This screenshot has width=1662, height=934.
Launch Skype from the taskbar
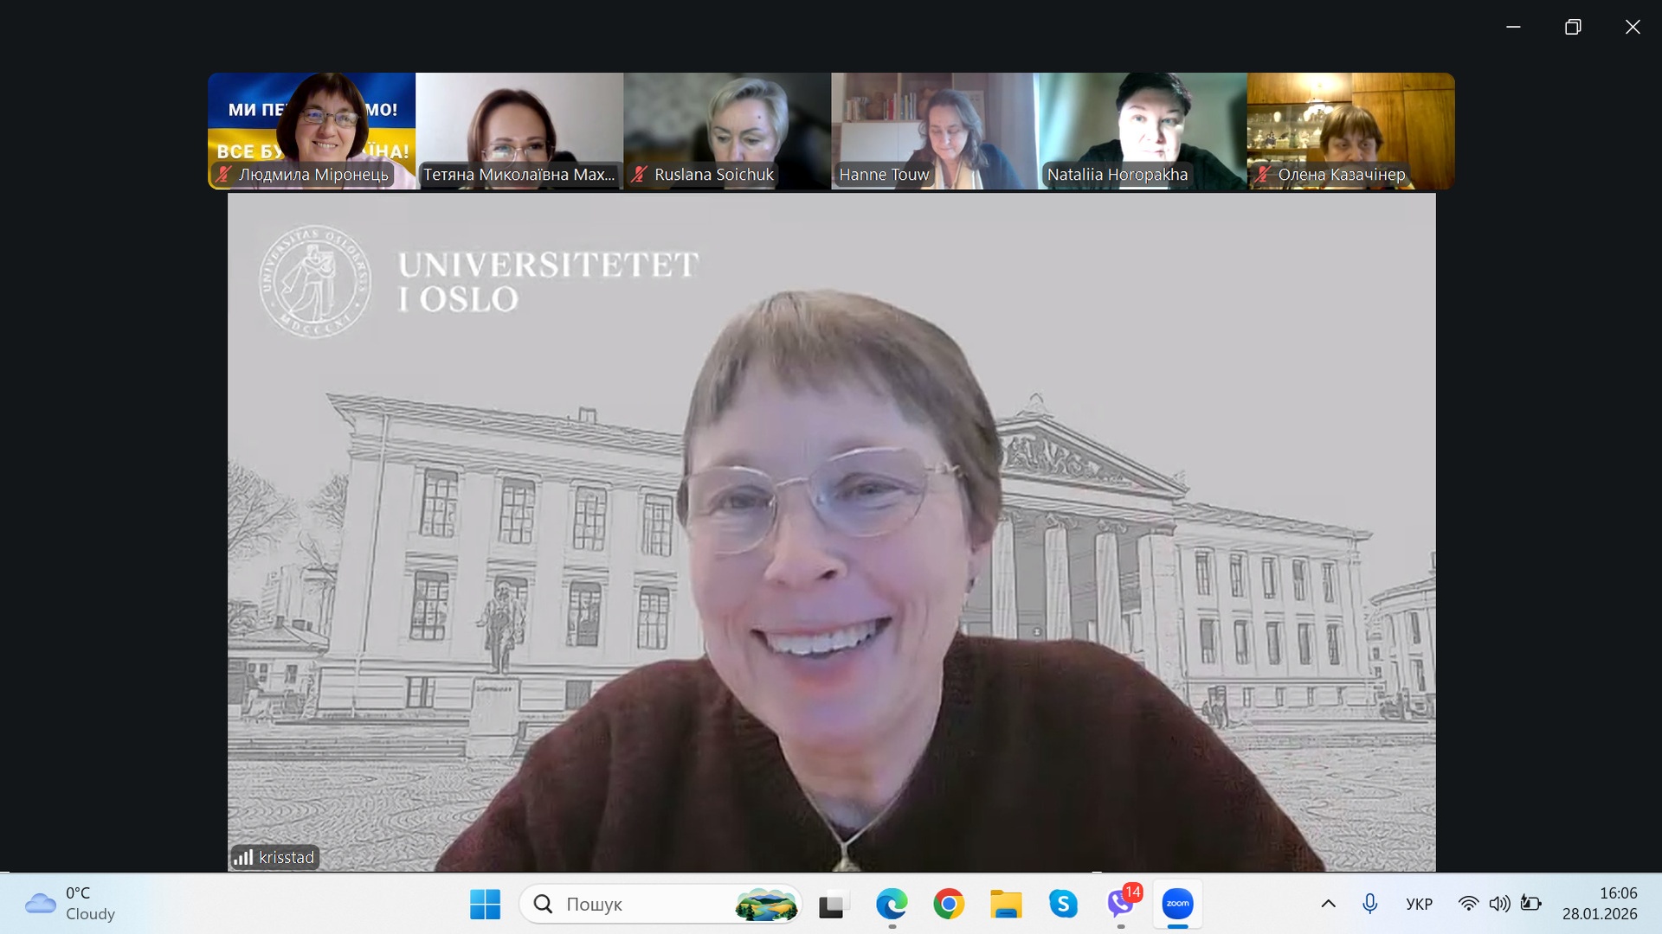1063,904
